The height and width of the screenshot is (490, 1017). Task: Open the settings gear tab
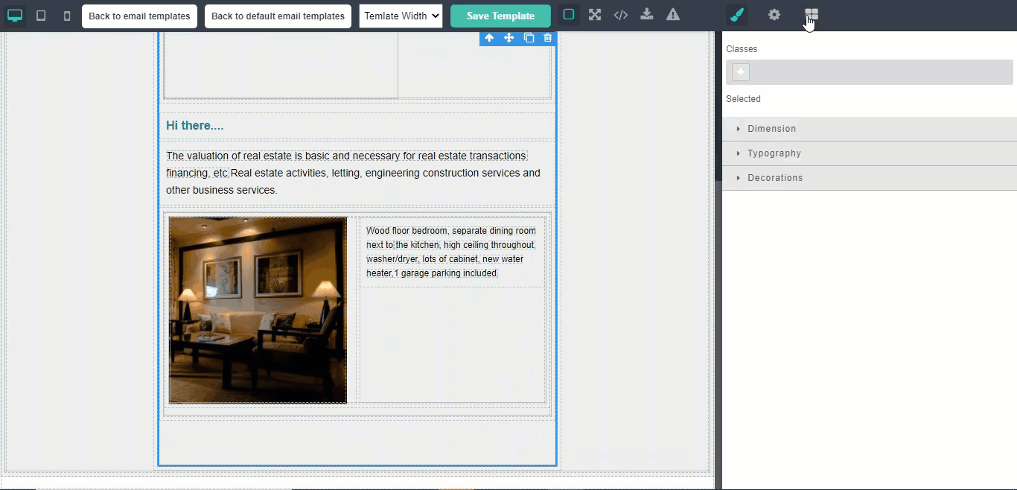click(774, 15)
